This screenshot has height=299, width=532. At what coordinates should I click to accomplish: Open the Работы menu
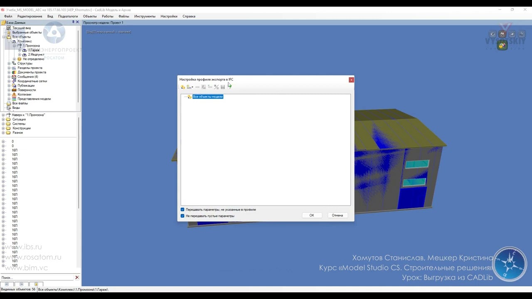point(108,16)
